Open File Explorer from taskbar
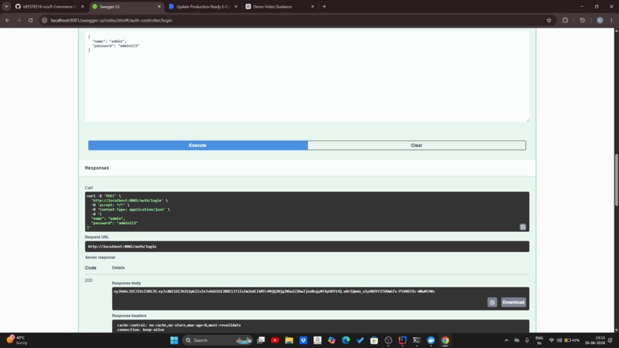The height and width of the screenshot is (348, 619). coord(289,340)
